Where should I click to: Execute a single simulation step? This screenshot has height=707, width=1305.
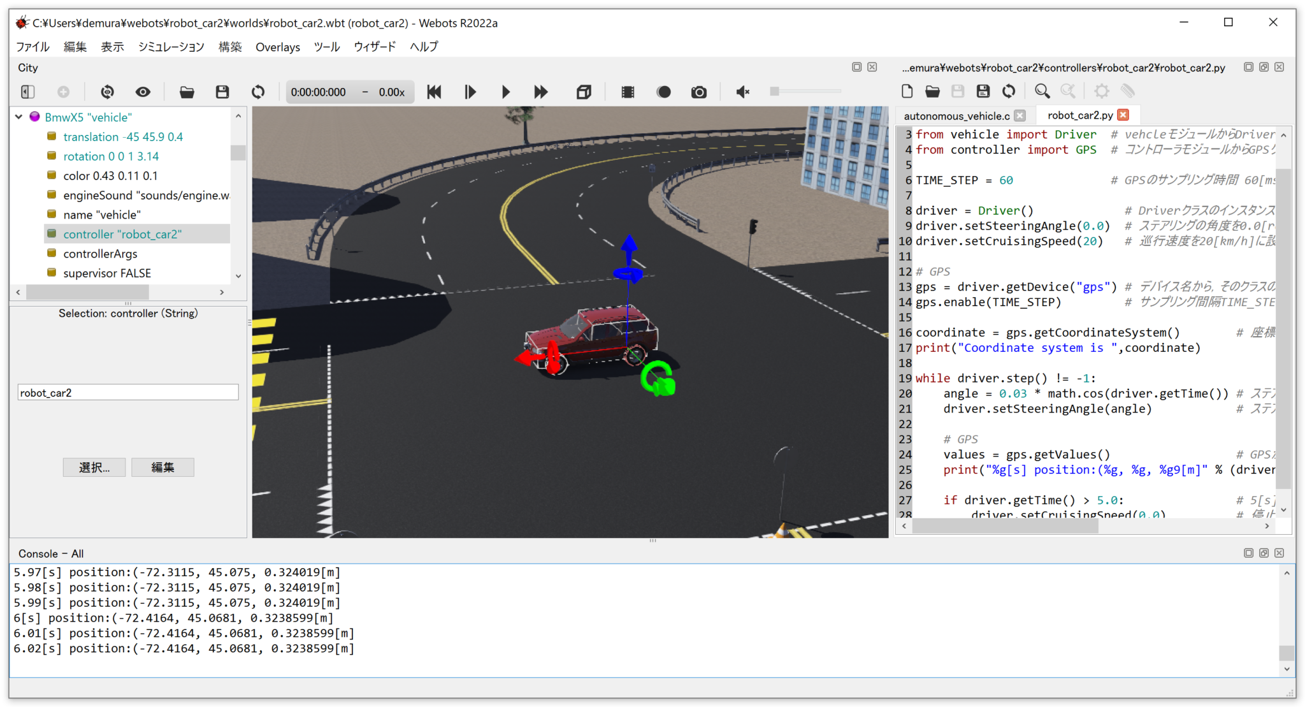click(470, 92)
